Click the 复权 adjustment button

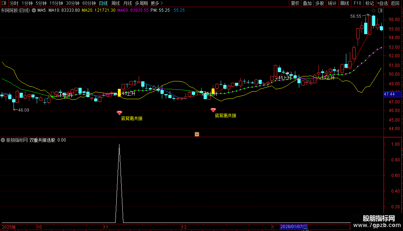pos(295,3)
